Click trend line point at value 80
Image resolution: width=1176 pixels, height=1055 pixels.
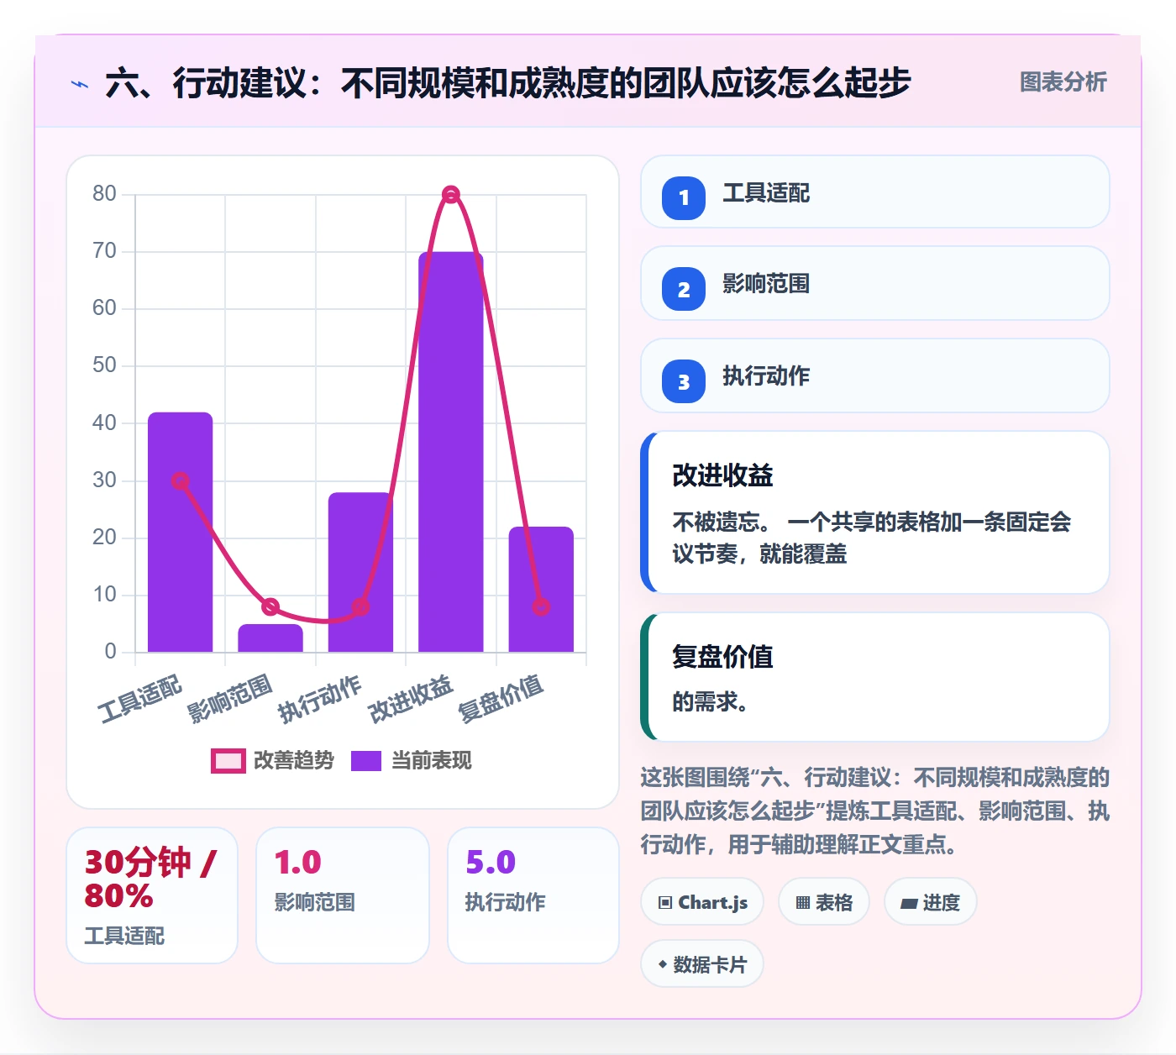pos(451,195)
